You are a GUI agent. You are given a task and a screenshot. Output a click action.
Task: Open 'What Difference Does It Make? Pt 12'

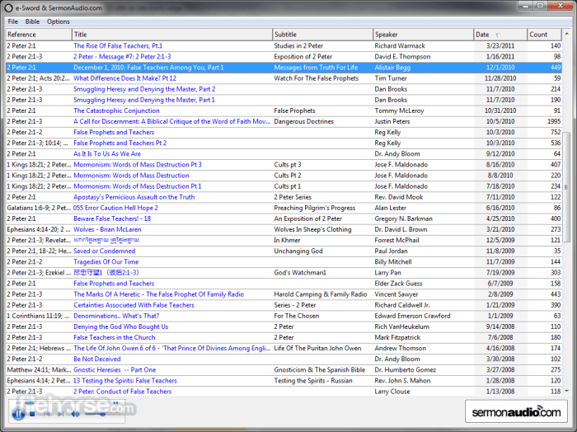124,78
